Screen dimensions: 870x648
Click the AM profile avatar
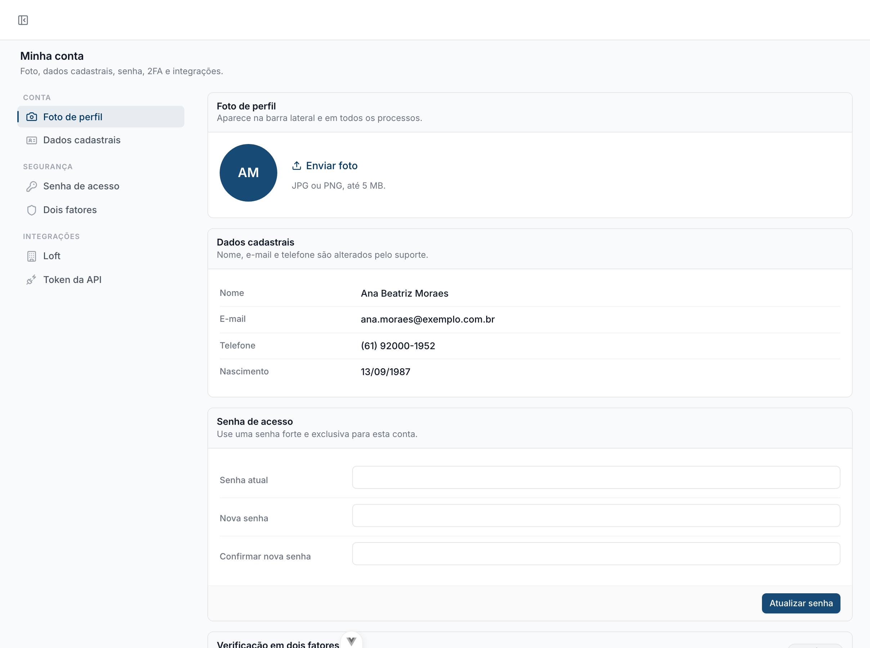248,173
